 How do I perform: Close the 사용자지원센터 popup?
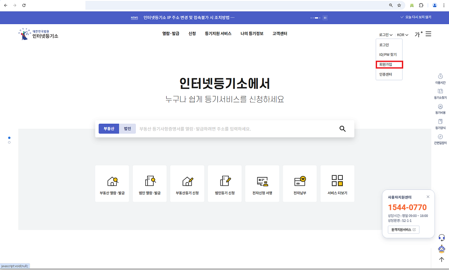[428, 197]
